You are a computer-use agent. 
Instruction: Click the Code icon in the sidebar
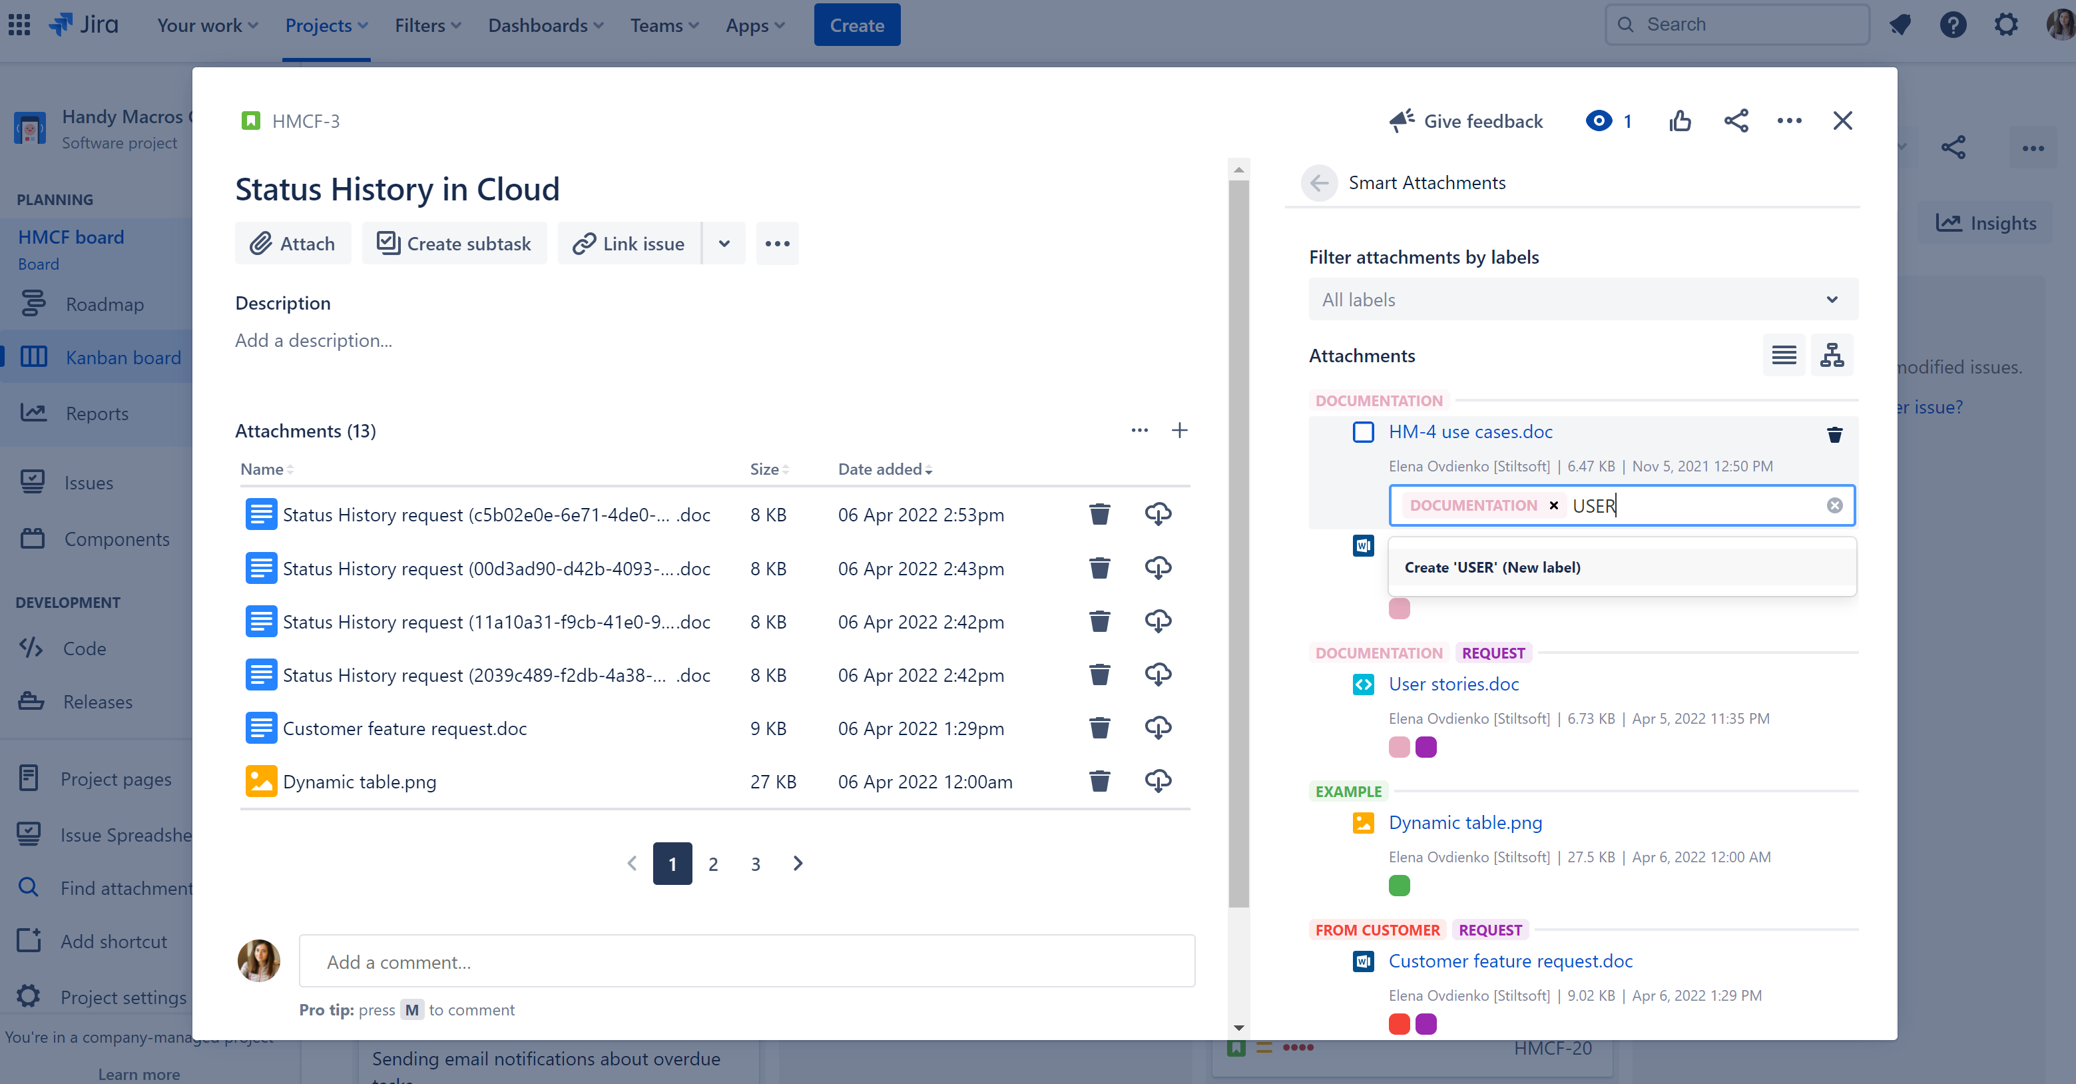[31, 648]
